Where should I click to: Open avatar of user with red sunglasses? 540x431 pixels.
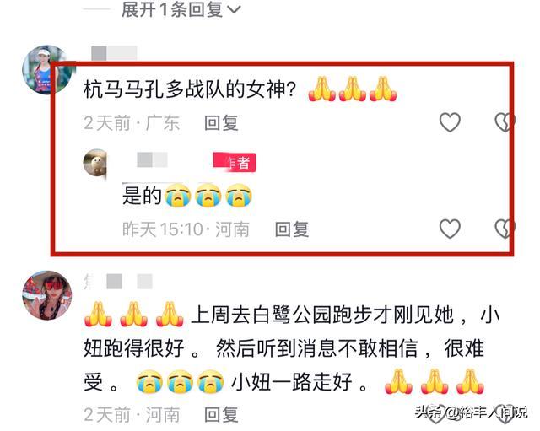[x=47, y=295]
